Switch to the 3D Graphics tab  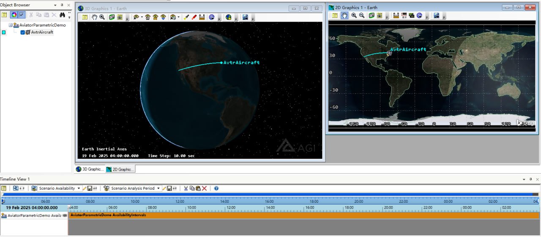pos(90,169)
